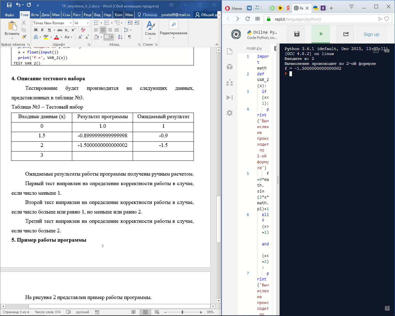This screenshot has height=316, width=395.
Task: Open the Packages cube icon in sidebar
Action: click(x=230, y=67)
